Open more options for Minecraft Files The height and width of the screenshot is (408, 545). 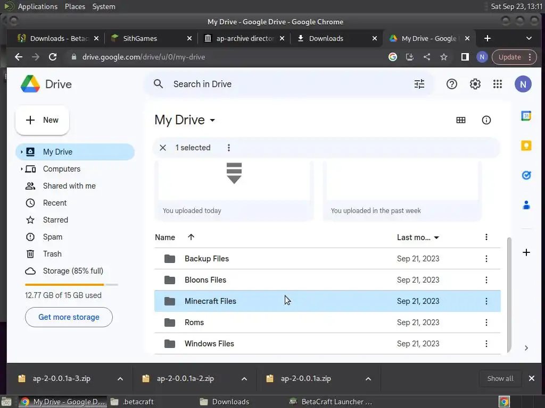(486, 301)
